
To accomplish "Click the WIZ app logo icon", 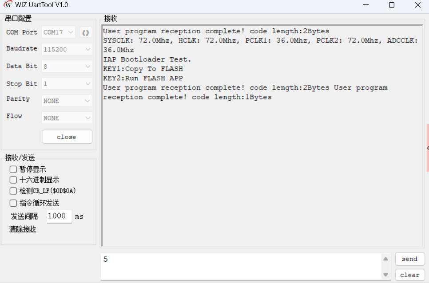I will click(8, 5).
